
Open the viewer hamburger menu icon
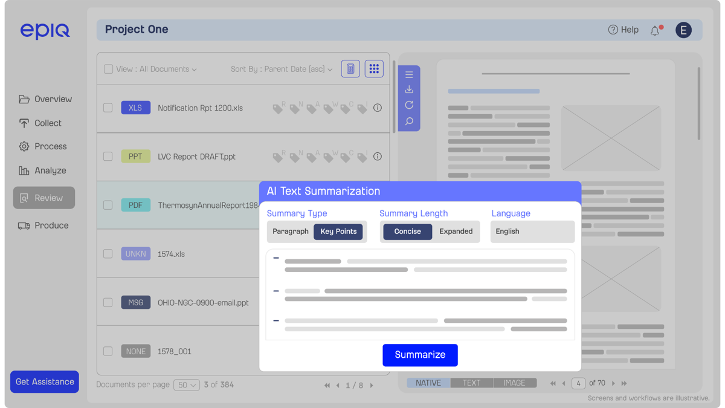click(x=409, y=75)
